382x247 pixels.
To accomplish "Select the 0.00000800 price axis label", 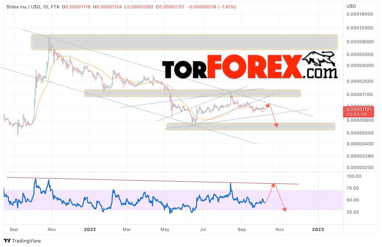I will tap(360, 120).
